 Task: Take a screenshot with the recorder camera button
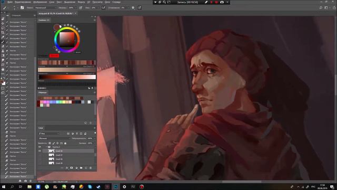222,2
